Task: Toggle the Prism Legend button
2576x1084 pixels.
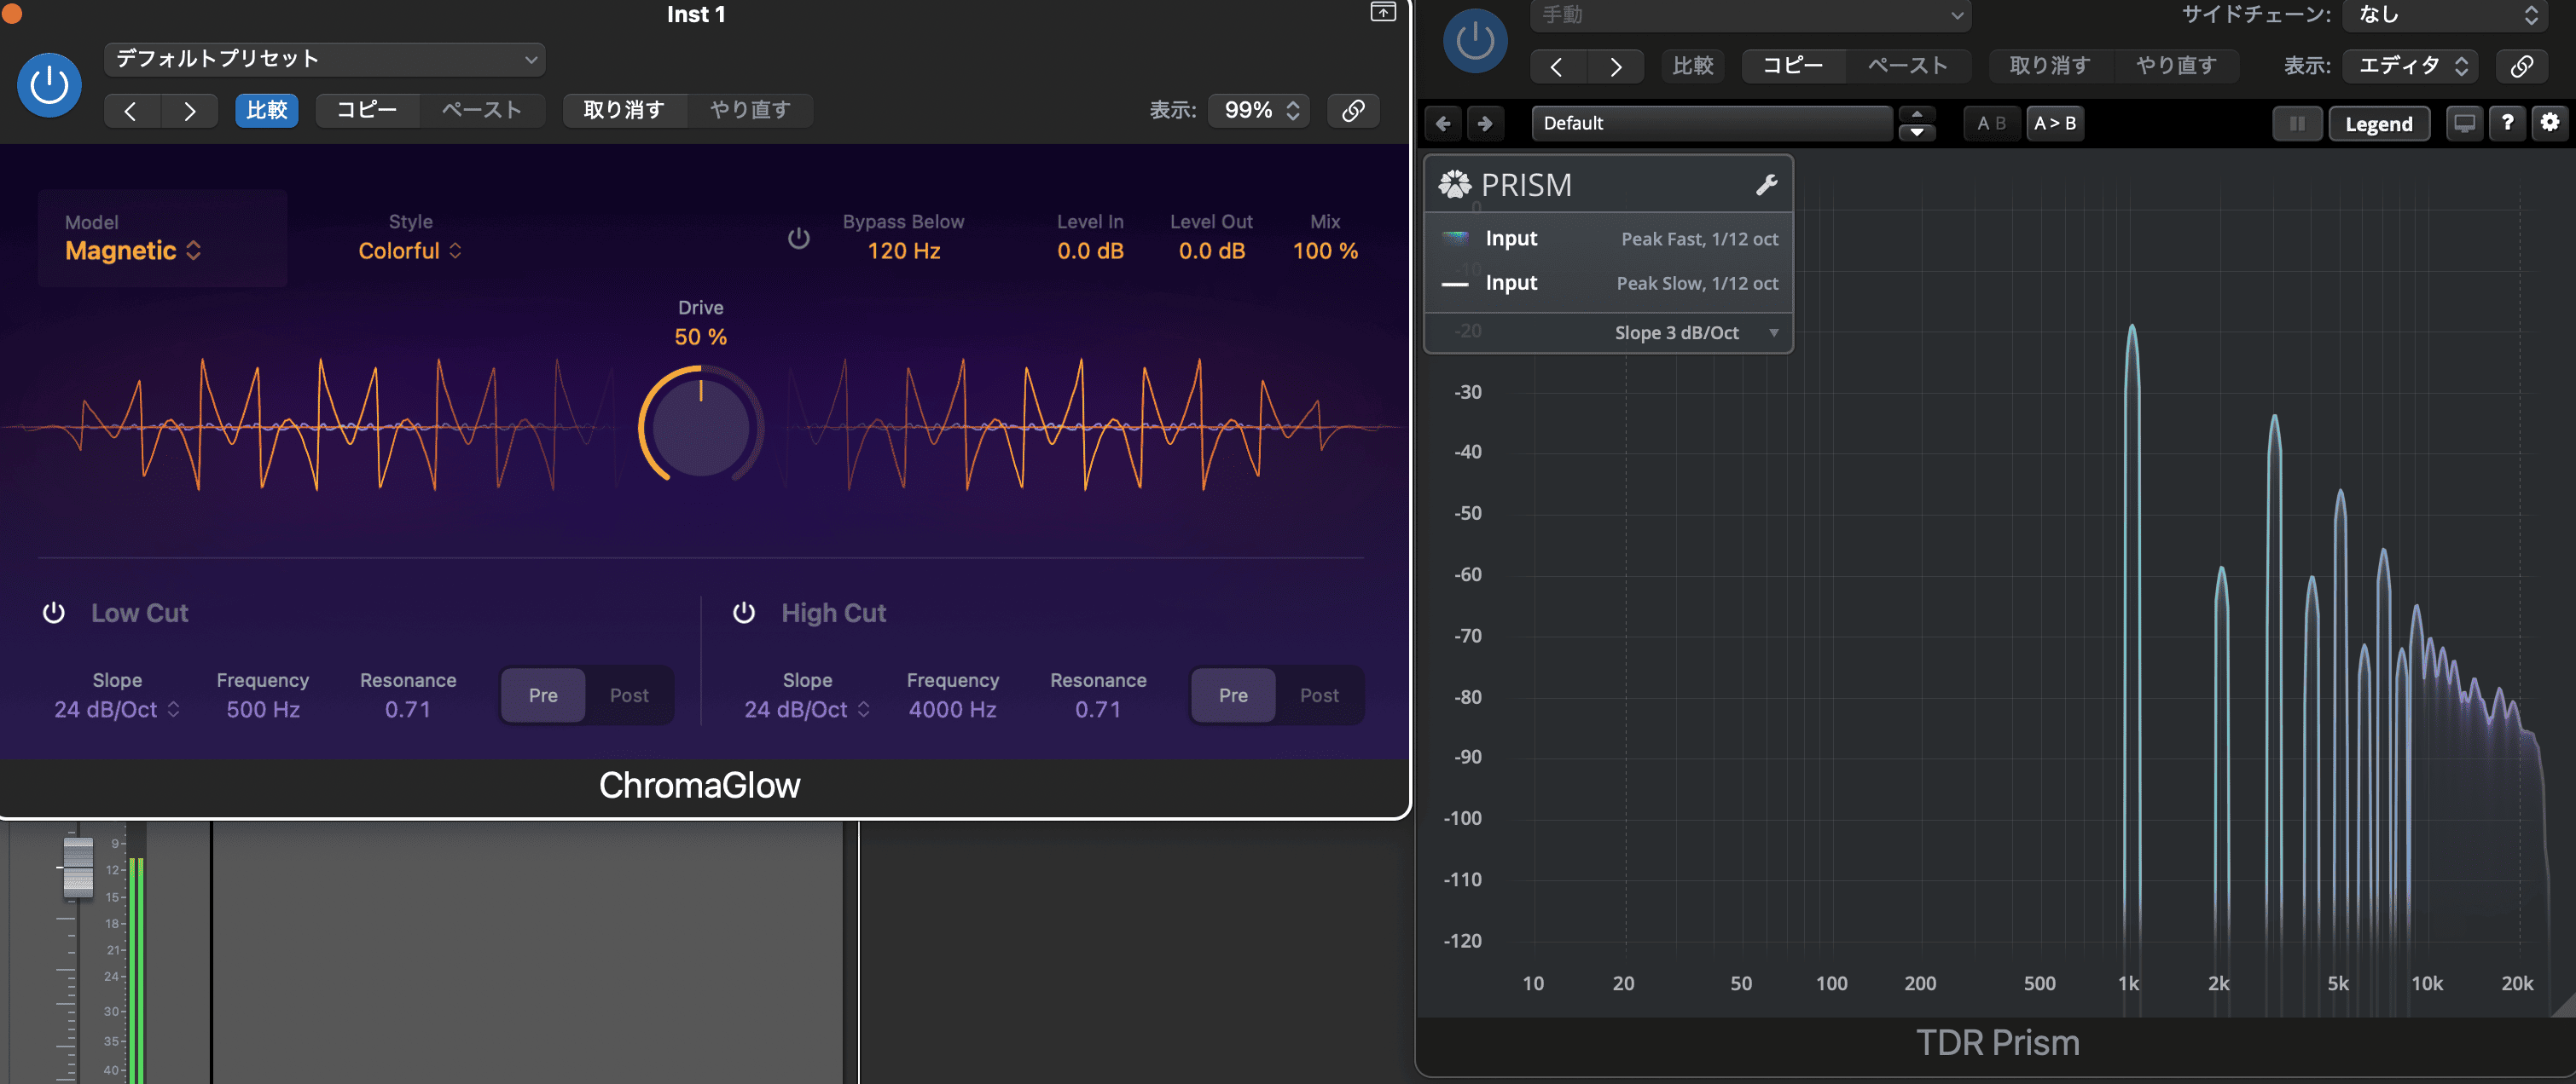Action: (2379, 124)
